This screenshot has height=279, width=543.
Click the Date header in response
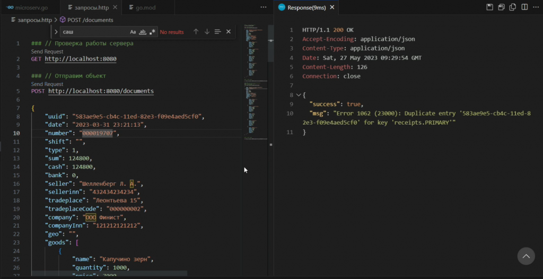pyautogui.click(x=362, y=58)
